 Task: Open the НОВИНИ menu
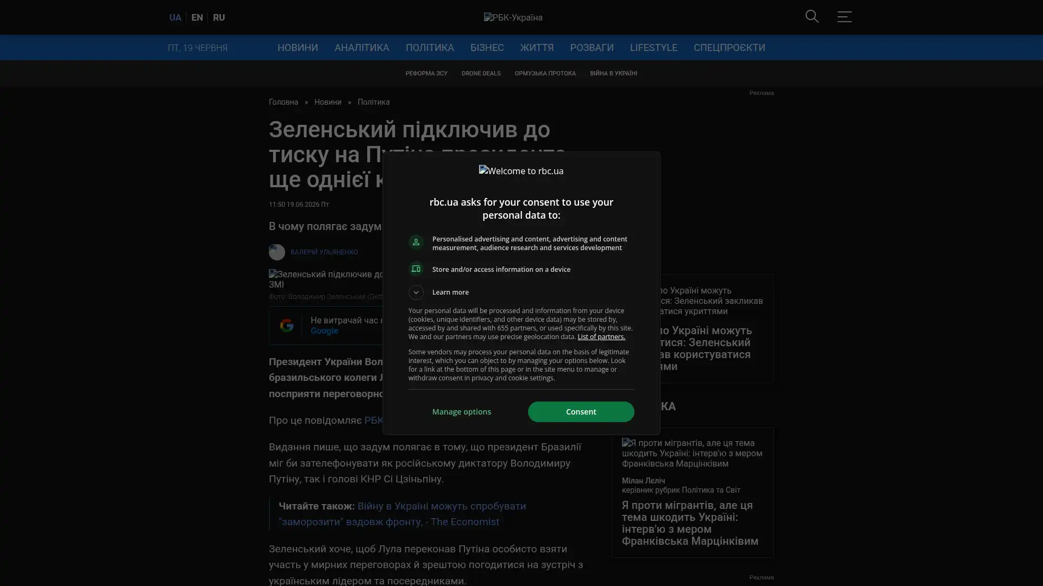[x=298, y=48]
